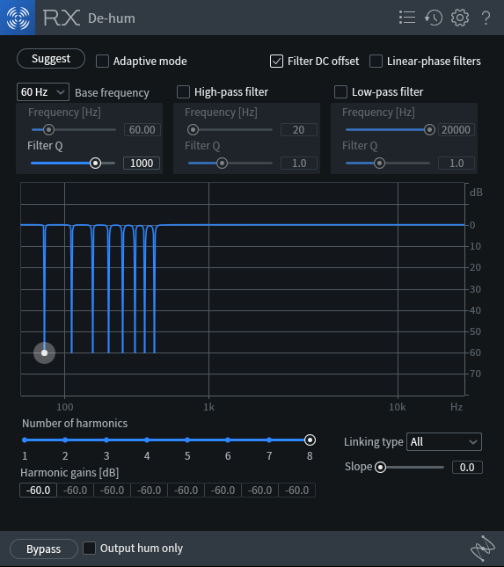Click the base Filter Q slider handle

click(95, 164)
